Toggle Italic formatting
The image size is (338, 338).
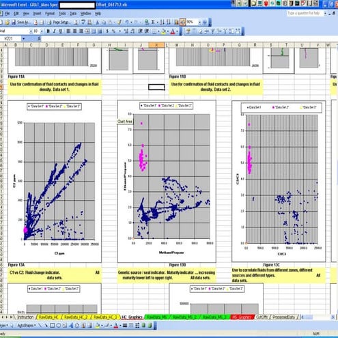[54, 31]
